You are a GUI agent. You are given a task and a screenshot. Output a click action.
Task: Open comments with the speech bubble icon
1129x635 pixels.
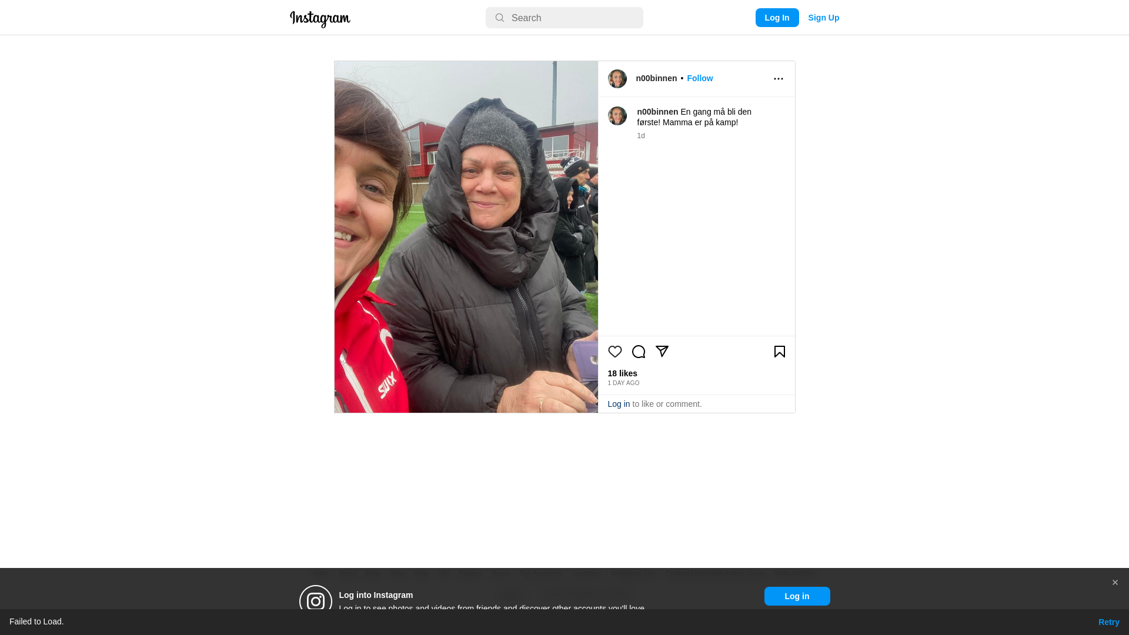639,352
